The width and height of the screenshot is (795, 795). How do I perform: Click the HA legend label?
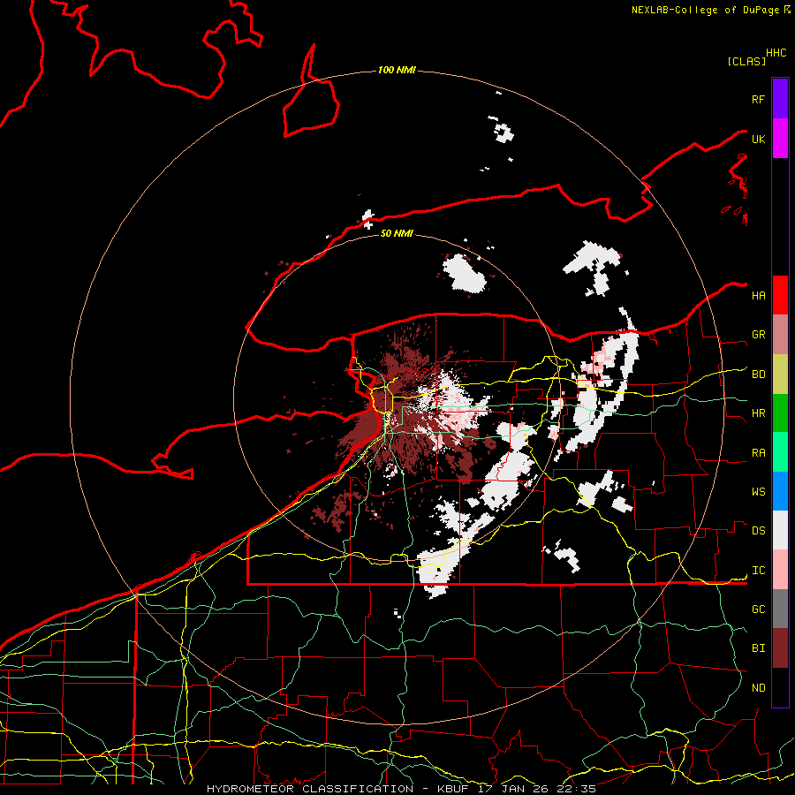758,296
